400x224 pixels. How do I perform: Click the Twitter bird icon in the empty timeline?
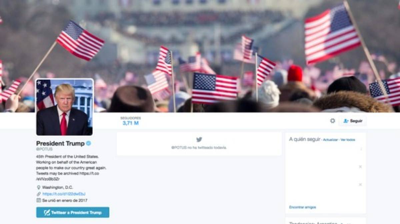(199, 140)
